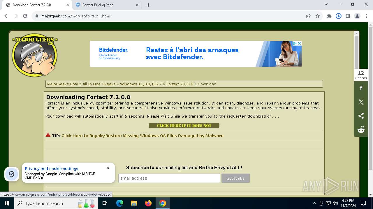Image resolution: width=373 pixels, height=209 pixels.
Task: Open the Bitdefender ad banner
Action: [x=196, y=54]
